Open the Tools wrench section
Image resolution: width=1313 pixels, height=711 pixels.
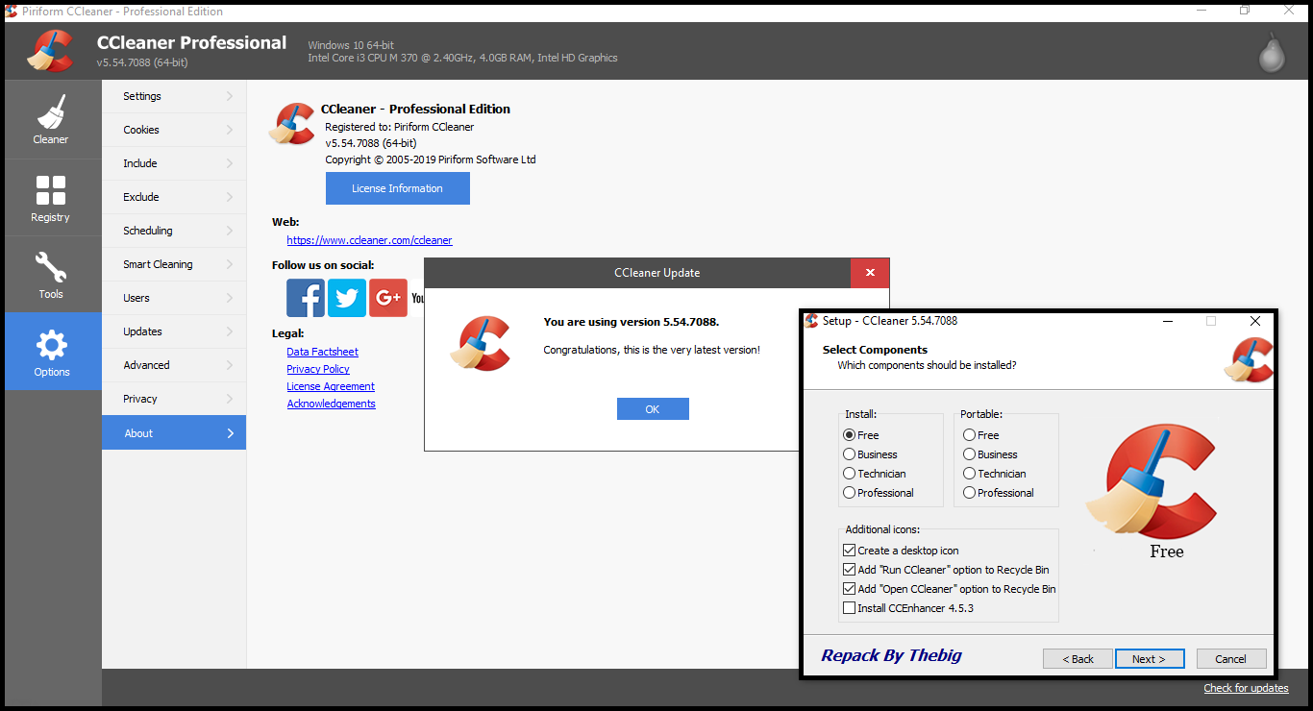point(51,275)
